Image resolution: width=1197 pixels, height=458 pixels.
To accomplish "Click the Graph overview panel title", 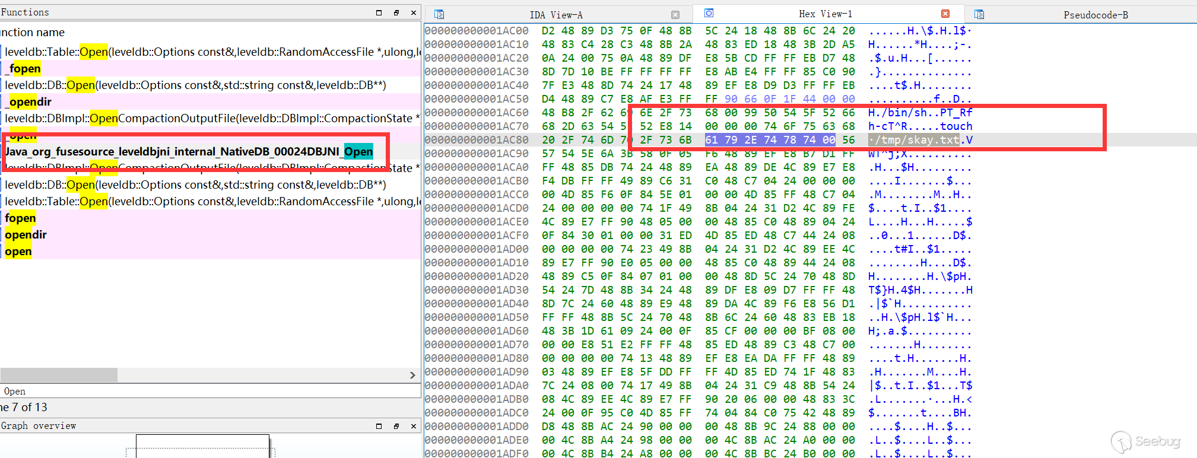I will (x=39, y=426).
